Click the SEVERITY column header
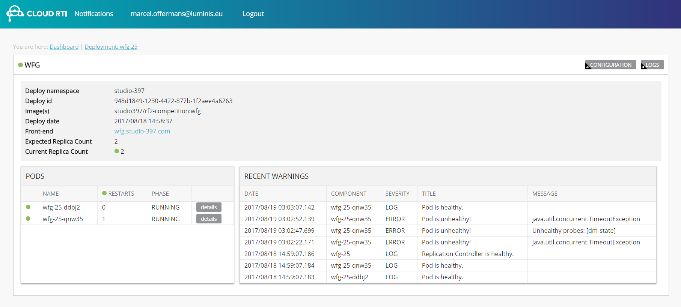681x307 pixels. [x=398, y=194]
